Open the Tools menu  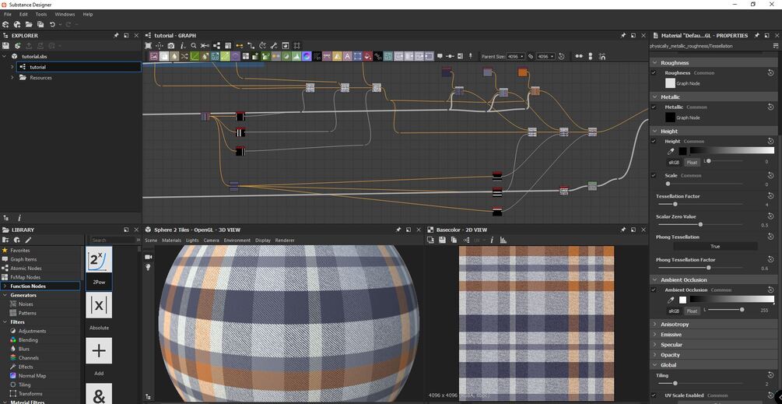pos(41,15)
